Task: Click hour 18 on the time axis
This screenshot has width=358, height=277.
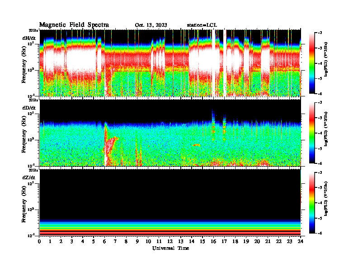Action: [x=235, y=241]
